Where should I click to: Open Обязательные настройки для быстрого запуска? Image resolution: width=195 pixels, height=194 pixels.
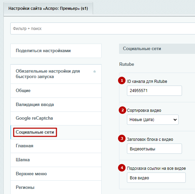[x=56, y=74]
